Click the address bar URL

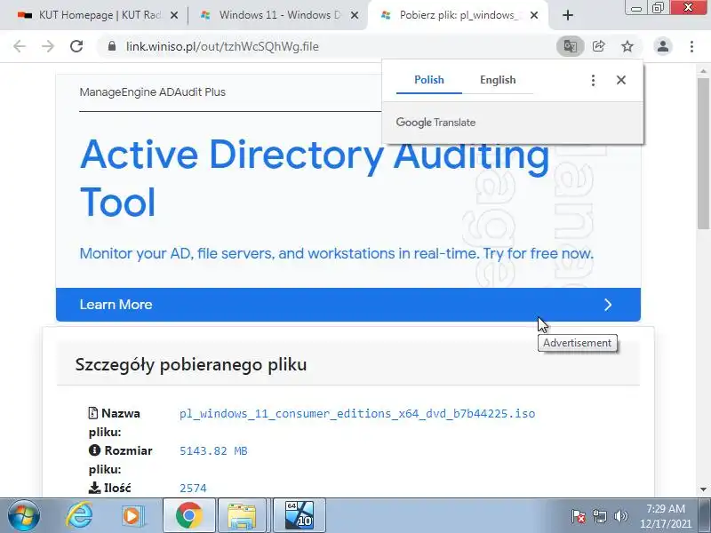coord(222,47)
